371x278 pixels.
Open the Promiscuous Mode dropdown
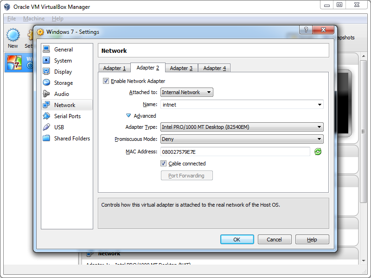click(242, 139)
